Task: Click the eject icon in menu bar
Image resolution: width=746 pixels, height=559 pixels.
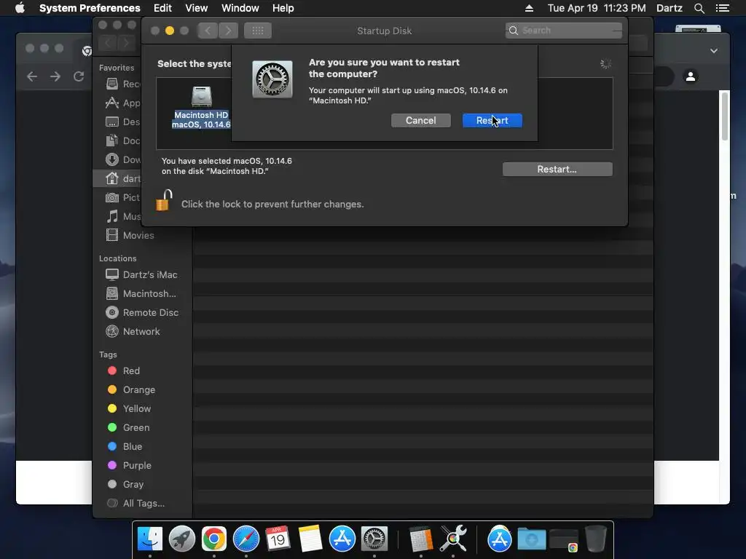Action: point(529,8)
